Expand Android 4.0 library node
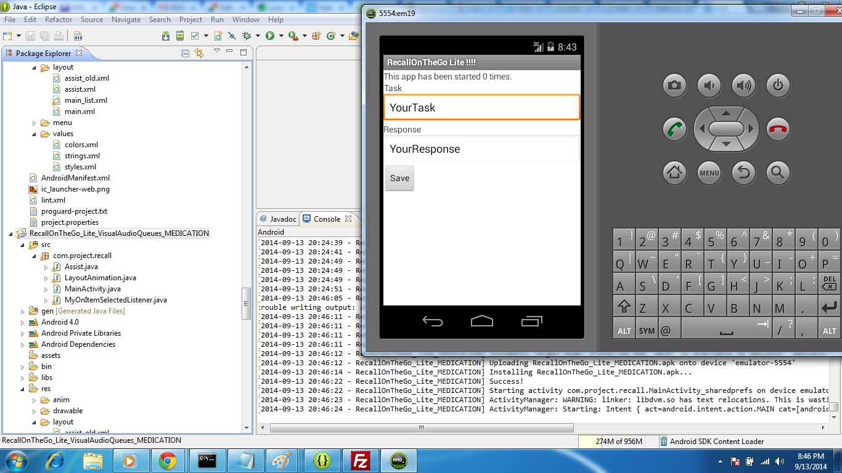 (x=23, y=322)
